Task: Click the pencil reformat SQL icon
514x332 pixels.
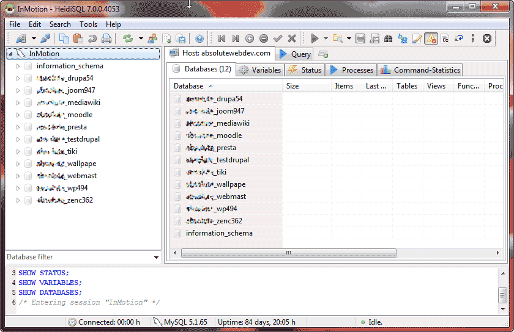Action: point(417,38)
